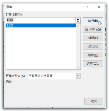Click the macro list scrollbar track

tap(78, 46)
